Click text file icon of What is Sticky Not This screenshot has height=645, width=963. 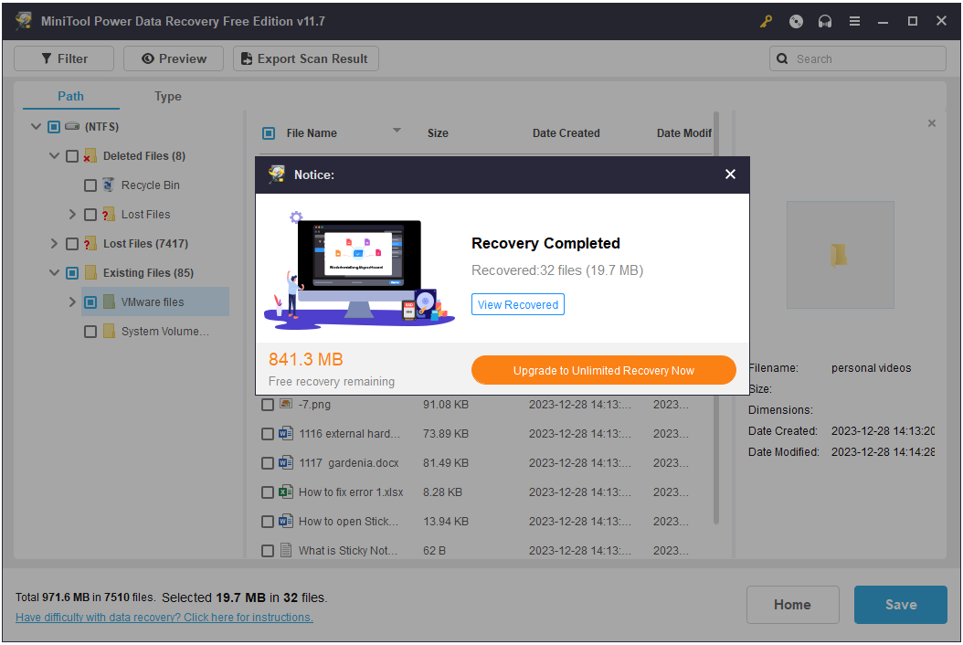[286, 550]
